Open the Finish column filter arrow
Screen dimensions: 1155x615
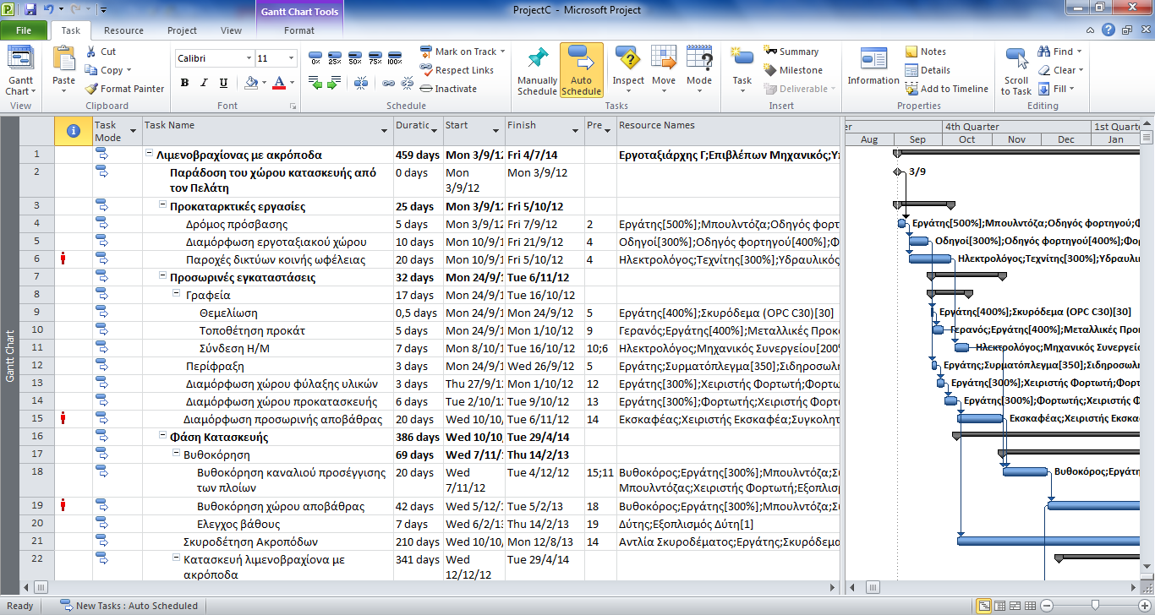tap(574, 131)
